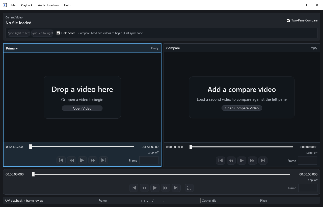
Task: Skip to start on bottom master transport
Action: pos(134,188)
